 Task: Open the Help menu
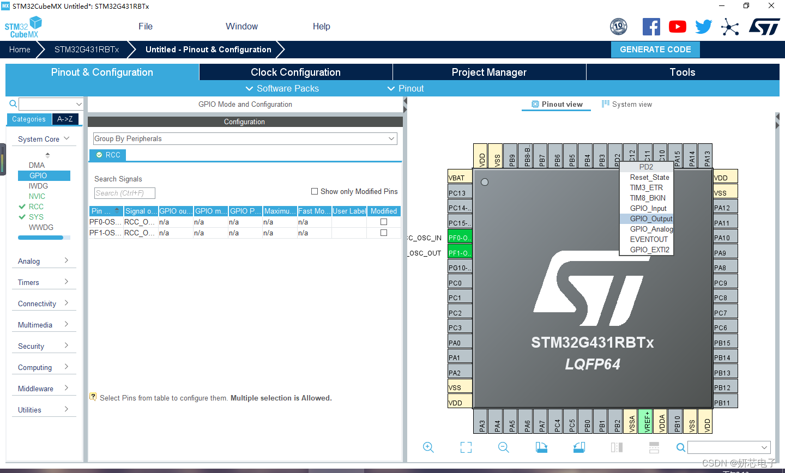coord(321,26)
